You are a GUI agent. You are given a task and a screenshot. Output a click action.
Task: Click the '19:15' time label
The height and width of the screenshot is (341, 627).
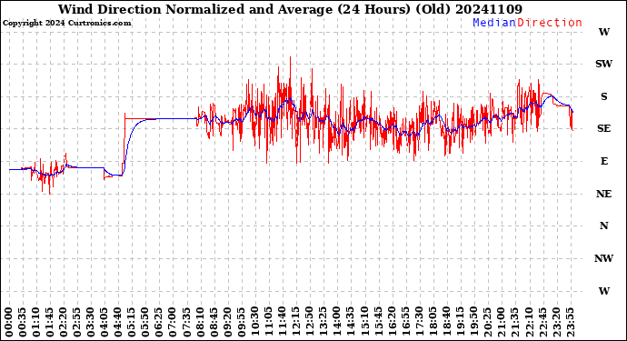(x=460, y=322)
